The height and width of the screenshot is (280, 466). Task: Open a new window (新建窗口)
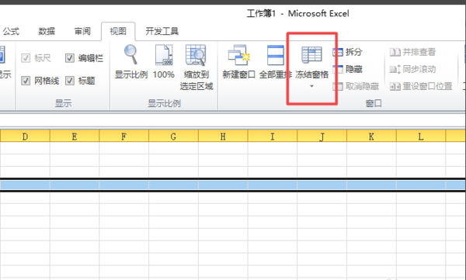pyautogui.click(x=238, y=62)
